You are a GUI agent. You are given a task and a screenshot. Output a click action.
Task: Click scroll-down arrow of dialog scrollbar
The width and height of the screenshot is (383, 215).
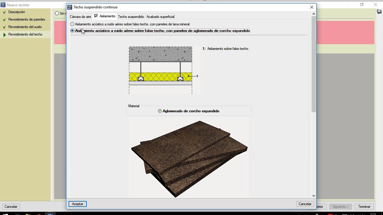tap(314, 196)
